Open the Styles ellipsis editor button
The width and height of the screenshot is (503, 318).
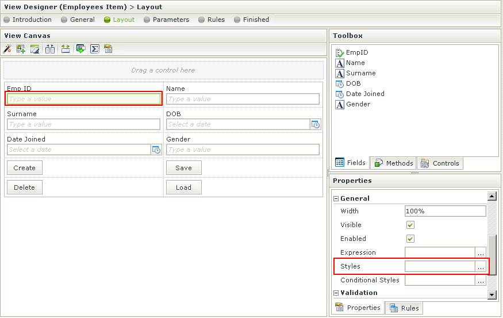point(481,266)
